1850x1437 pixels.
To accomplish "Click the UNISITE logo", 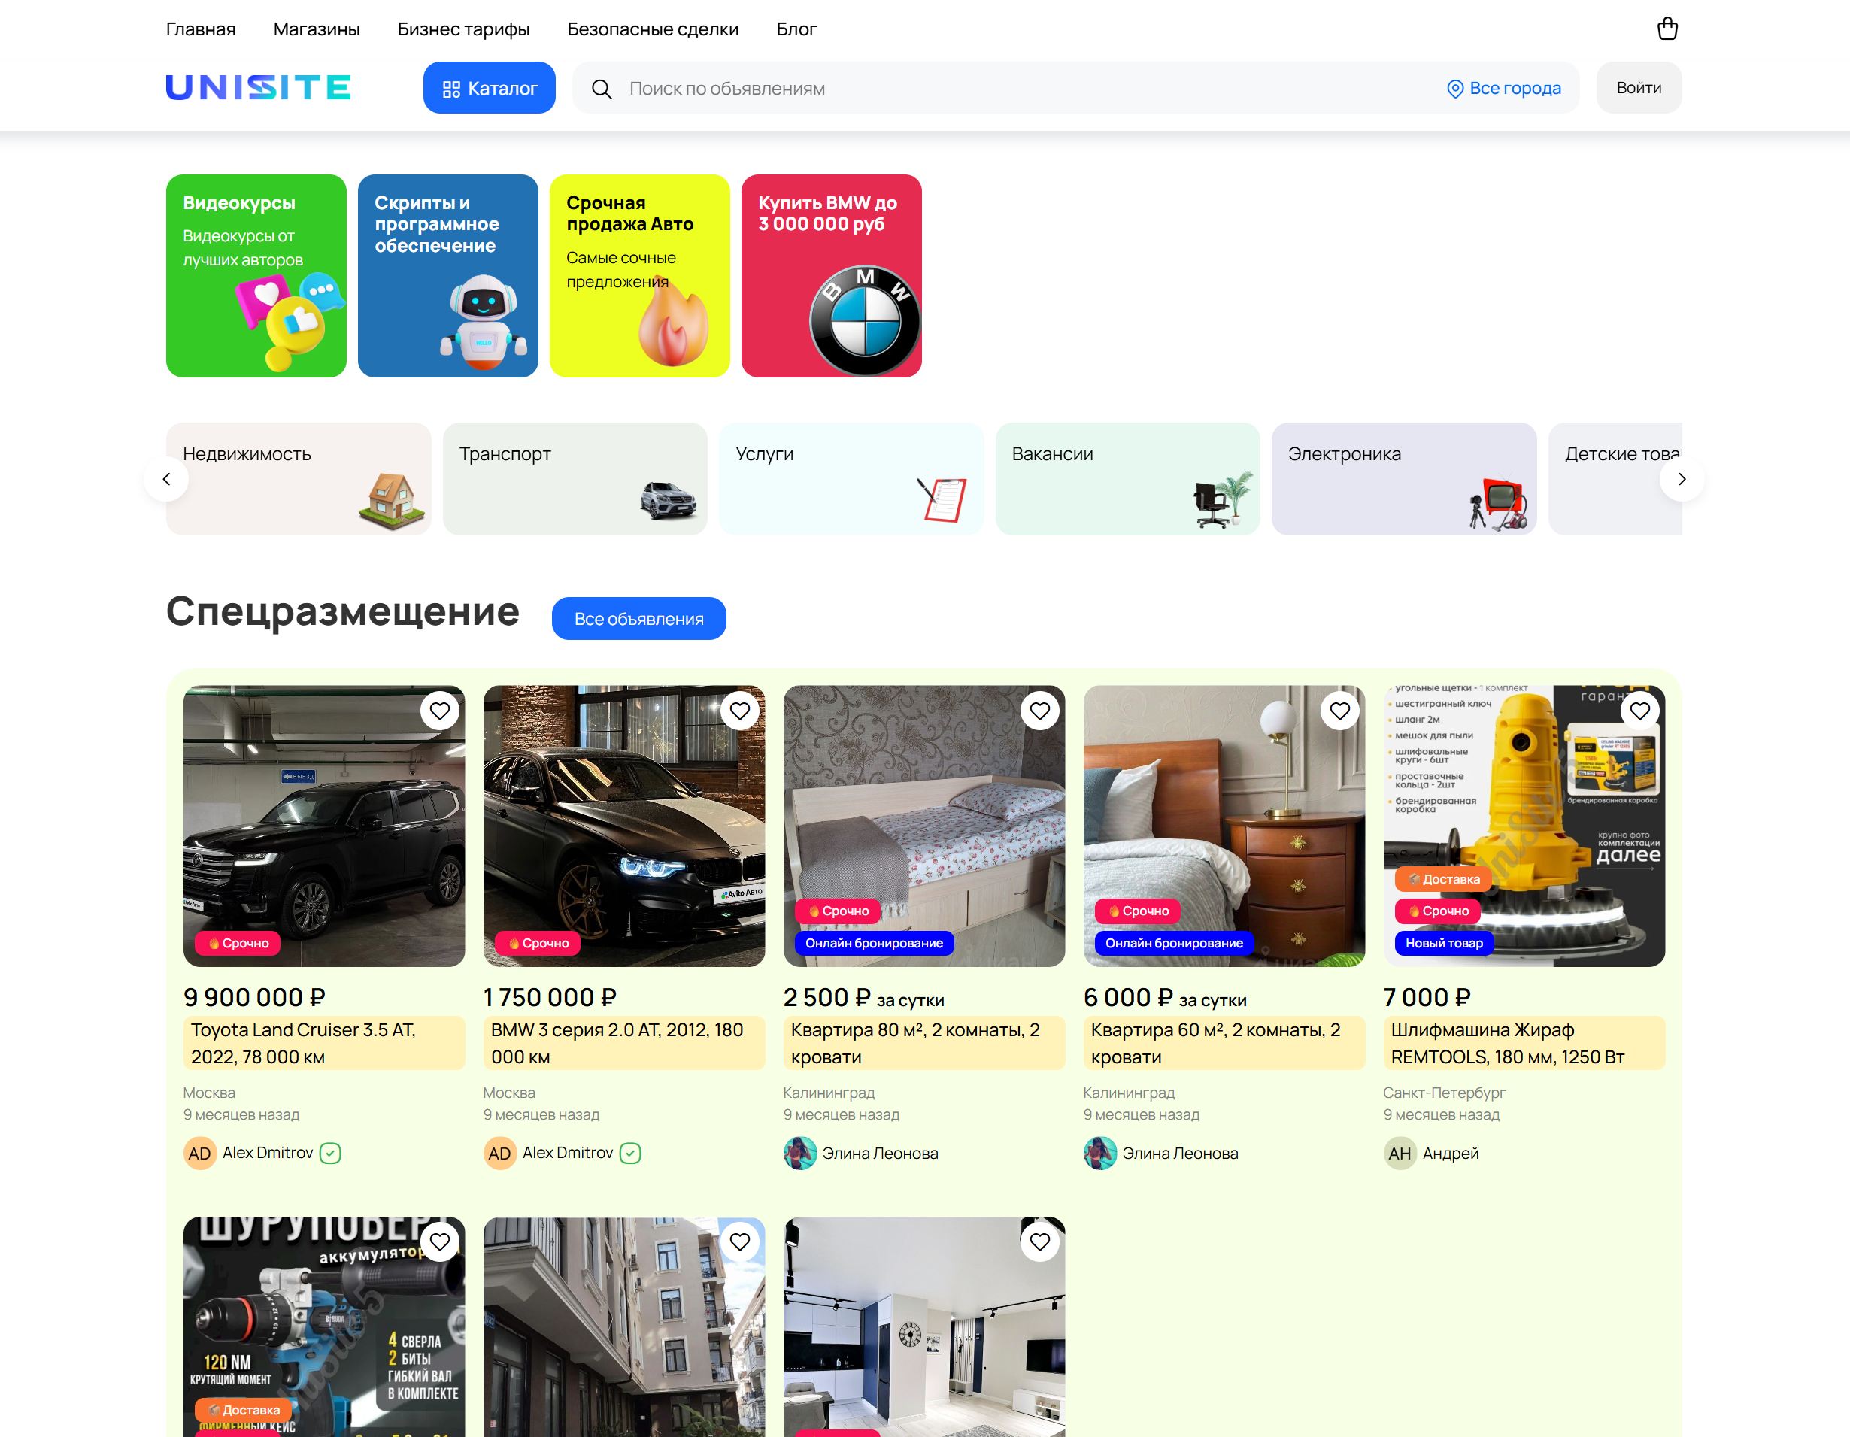I will (259, 87).
